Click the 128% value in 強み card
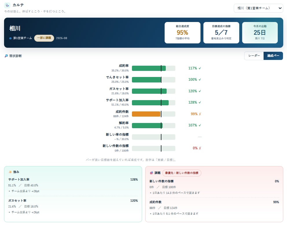 coord(134,179)
